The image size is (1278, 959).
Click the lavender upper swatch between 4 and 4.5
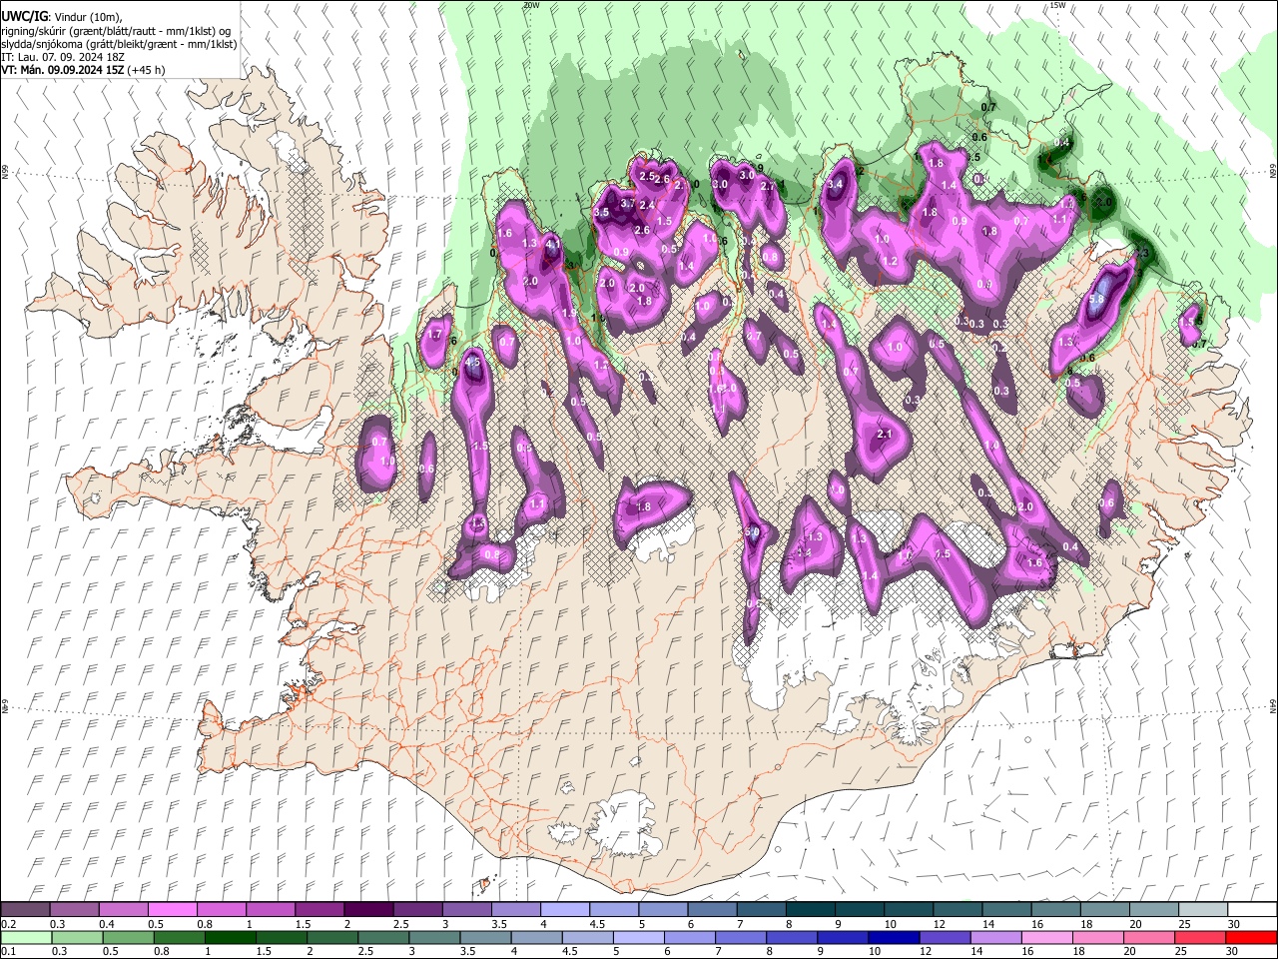(x=563, y=909)
